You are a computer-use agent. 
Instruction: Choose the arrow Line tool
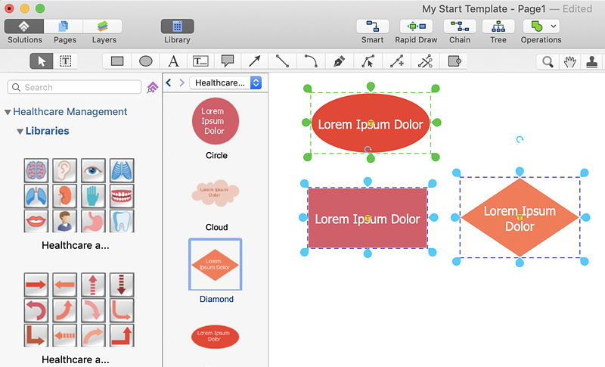tap(255, 61)
